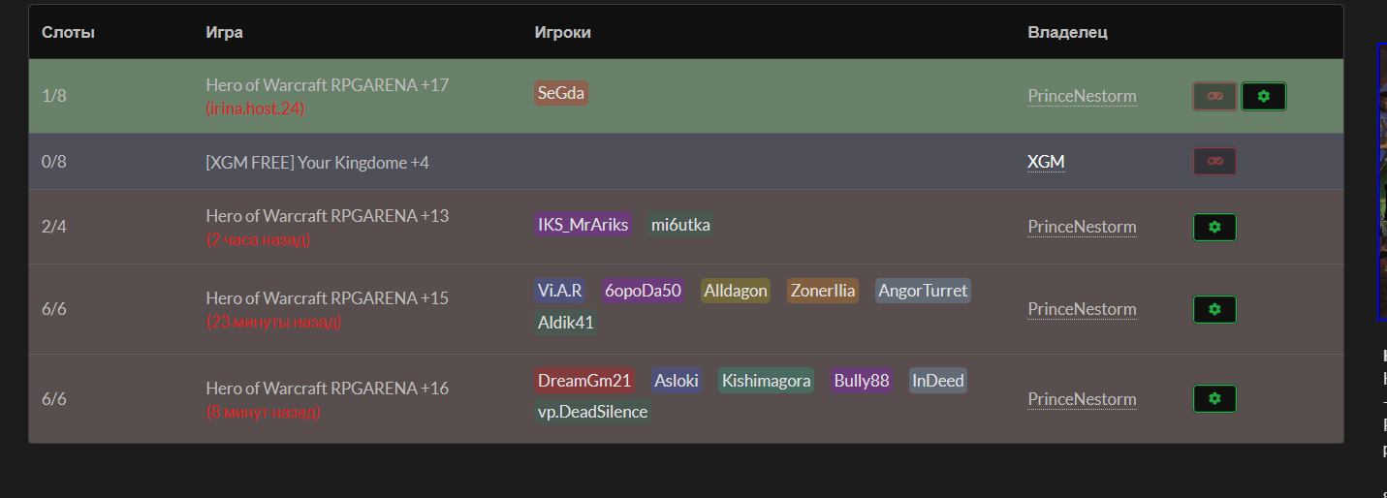Open PrinceNestorm link in the +17 row
1387x498 pixels.
tap(1082, 96)
